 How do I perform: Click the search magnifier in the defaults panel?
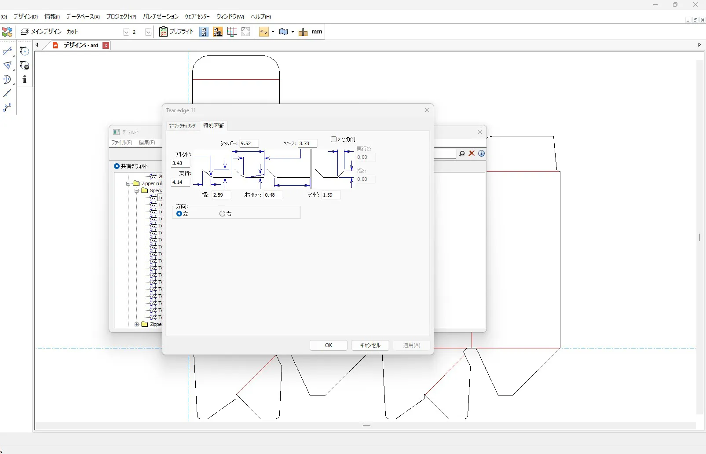pos(462,154)
